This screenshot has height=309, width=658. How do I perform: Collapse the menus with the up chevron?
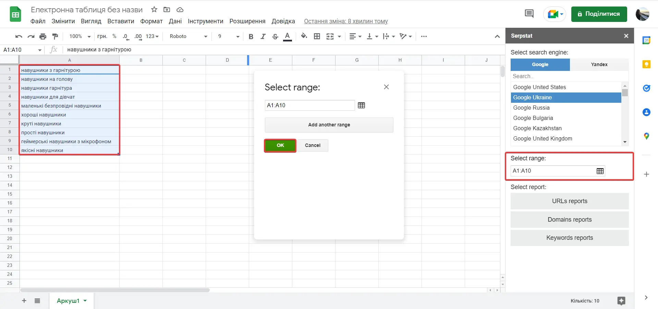click(x=497, y=36)
